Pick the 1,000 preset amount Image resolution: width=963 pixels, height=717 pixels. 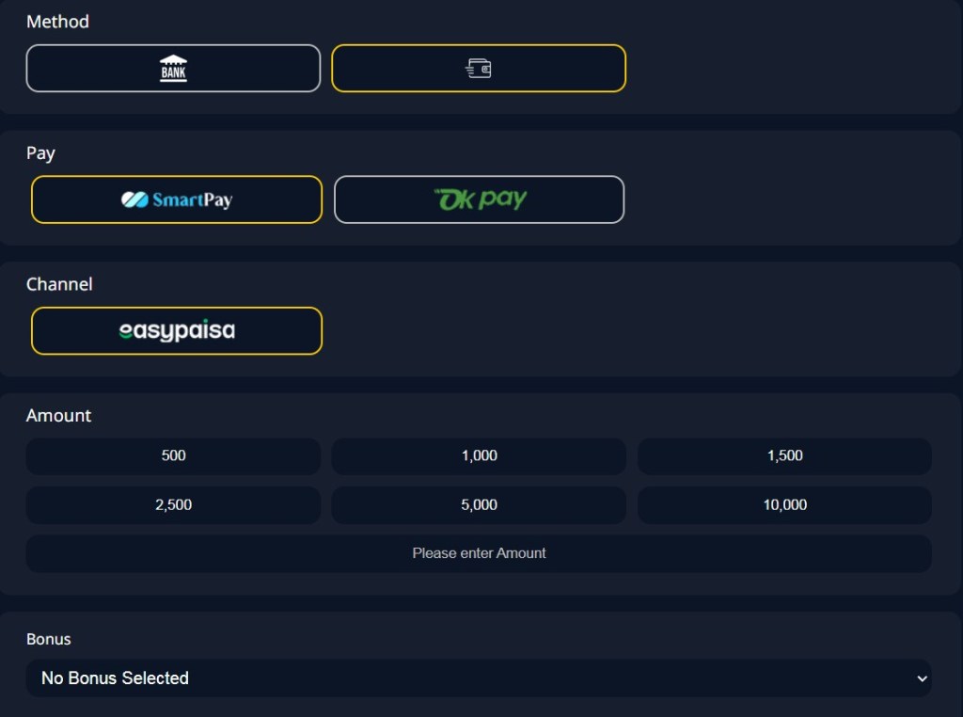coord(479,456)
